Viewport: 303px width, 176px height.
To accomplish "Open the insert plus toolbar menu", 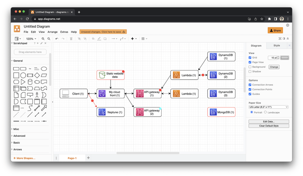I will (134, 39).
